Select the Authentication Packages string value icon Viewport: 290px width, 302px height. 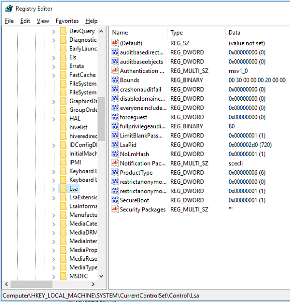tap(115, 70)
